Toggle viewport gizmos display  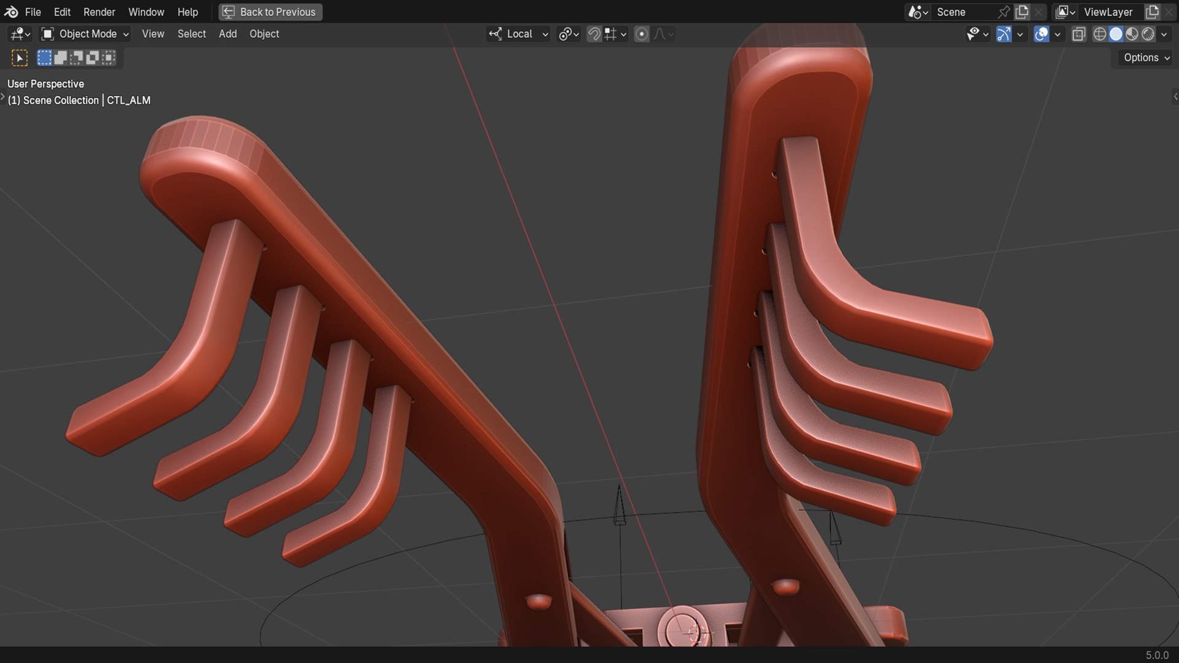click(x=1003, y=34)
